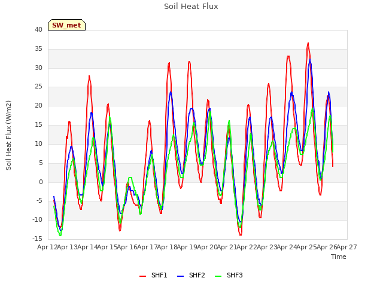
Task: Click the 40 y-axis tick label
Action: click(x=38, y=30)
